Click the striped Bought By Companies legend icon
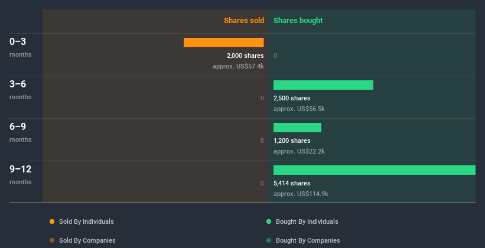Screen dimensions: 485x248 [269, 240]
